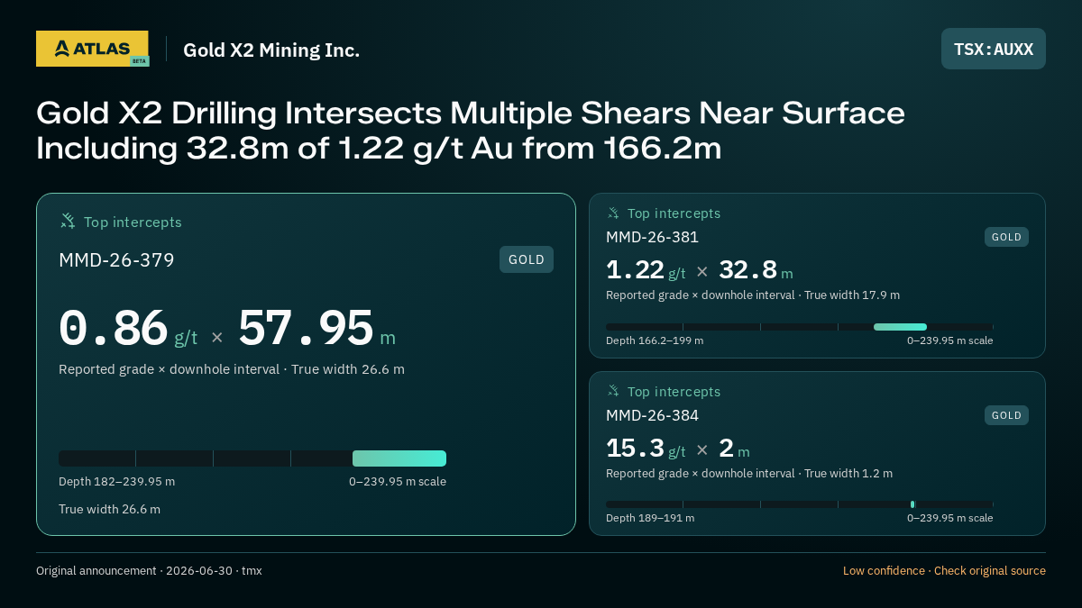Click the GOLD tag on MMD-26-384
Viewport: 1082px width, 608px height.
point(1006,415)
